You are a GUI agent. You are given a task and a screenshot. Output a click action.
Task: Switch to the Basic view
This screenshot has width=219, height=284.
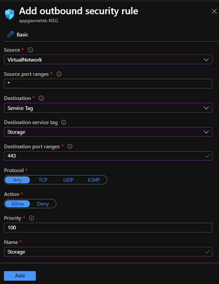23,35
